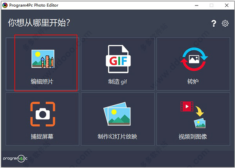235x168 pixels.
Task: Open the 编辑照片 photo editing icon
Action: (x=43, y=59)
